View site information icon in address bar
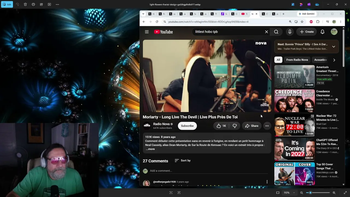The image size is (350, 197). tap(165, 22)
